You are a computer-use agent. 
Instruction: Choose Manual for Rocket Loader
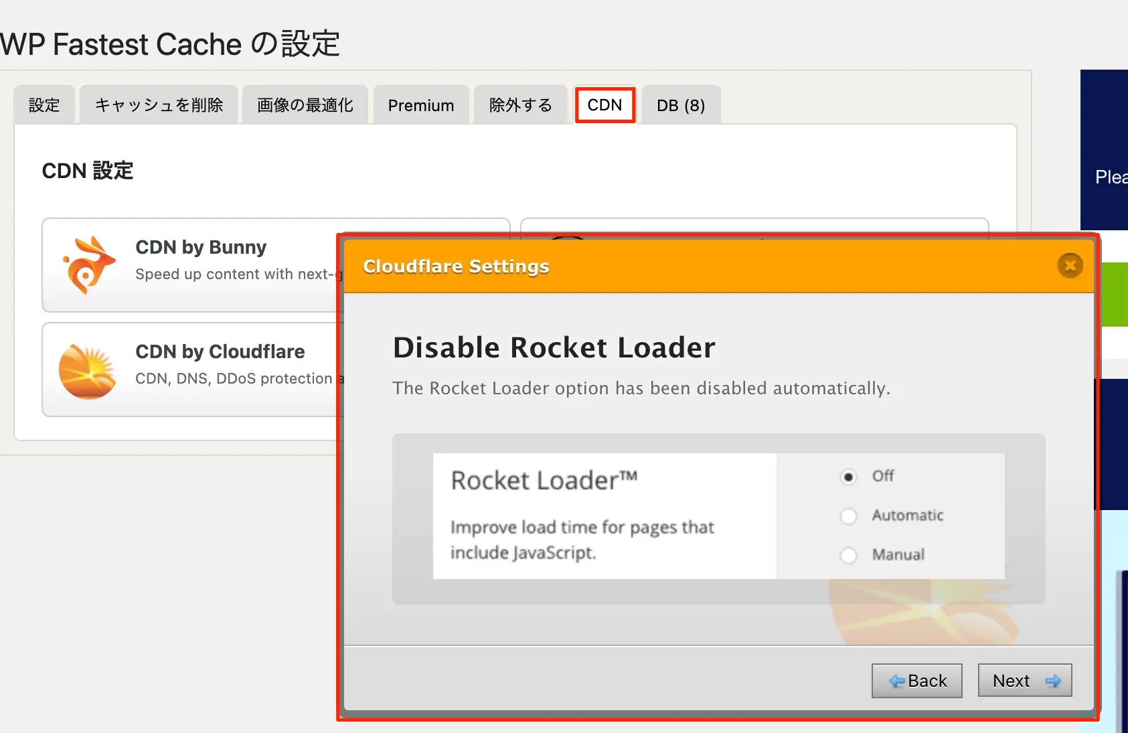tap(848, 556)
